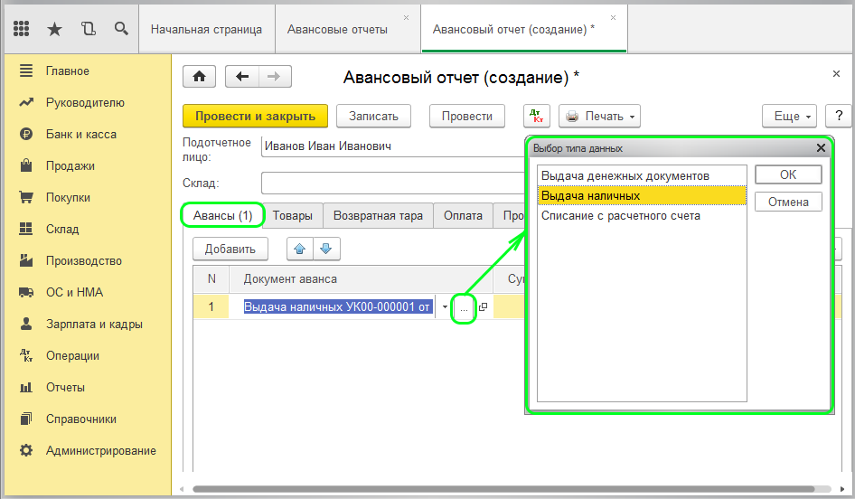Open the history icon in top bar
The height and width of the screenshot is (499, 855).
88,29
